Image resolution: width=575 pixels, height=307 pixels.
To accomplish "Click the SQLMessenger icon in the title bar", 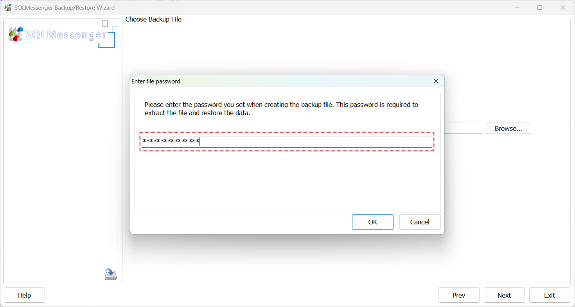I will (x=8, y=7).
